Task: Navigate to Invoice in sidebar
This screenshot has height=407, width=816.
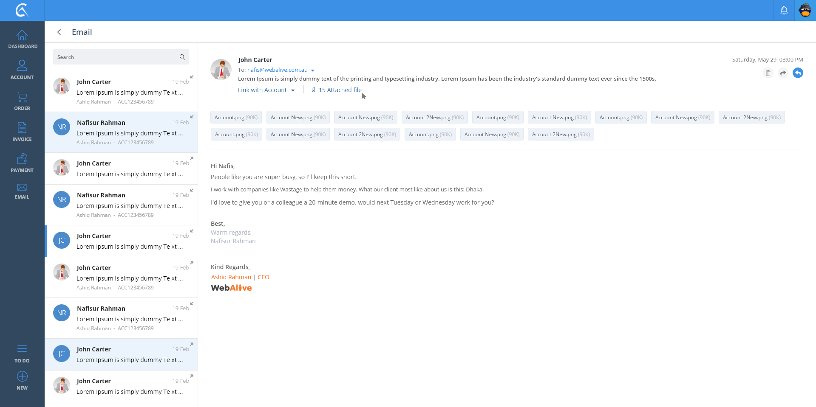Action: point(22,132)
